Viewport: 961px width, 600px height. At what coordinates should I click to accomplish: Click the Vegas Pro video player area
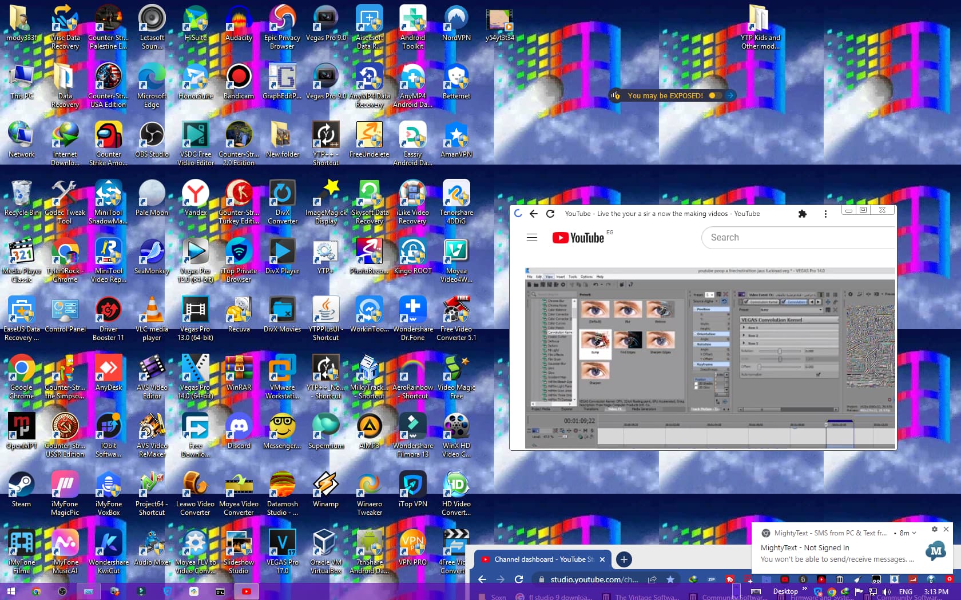tap(710, 358)
